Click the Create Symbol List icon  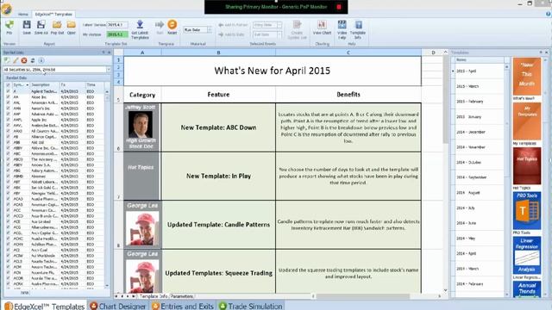297,24
